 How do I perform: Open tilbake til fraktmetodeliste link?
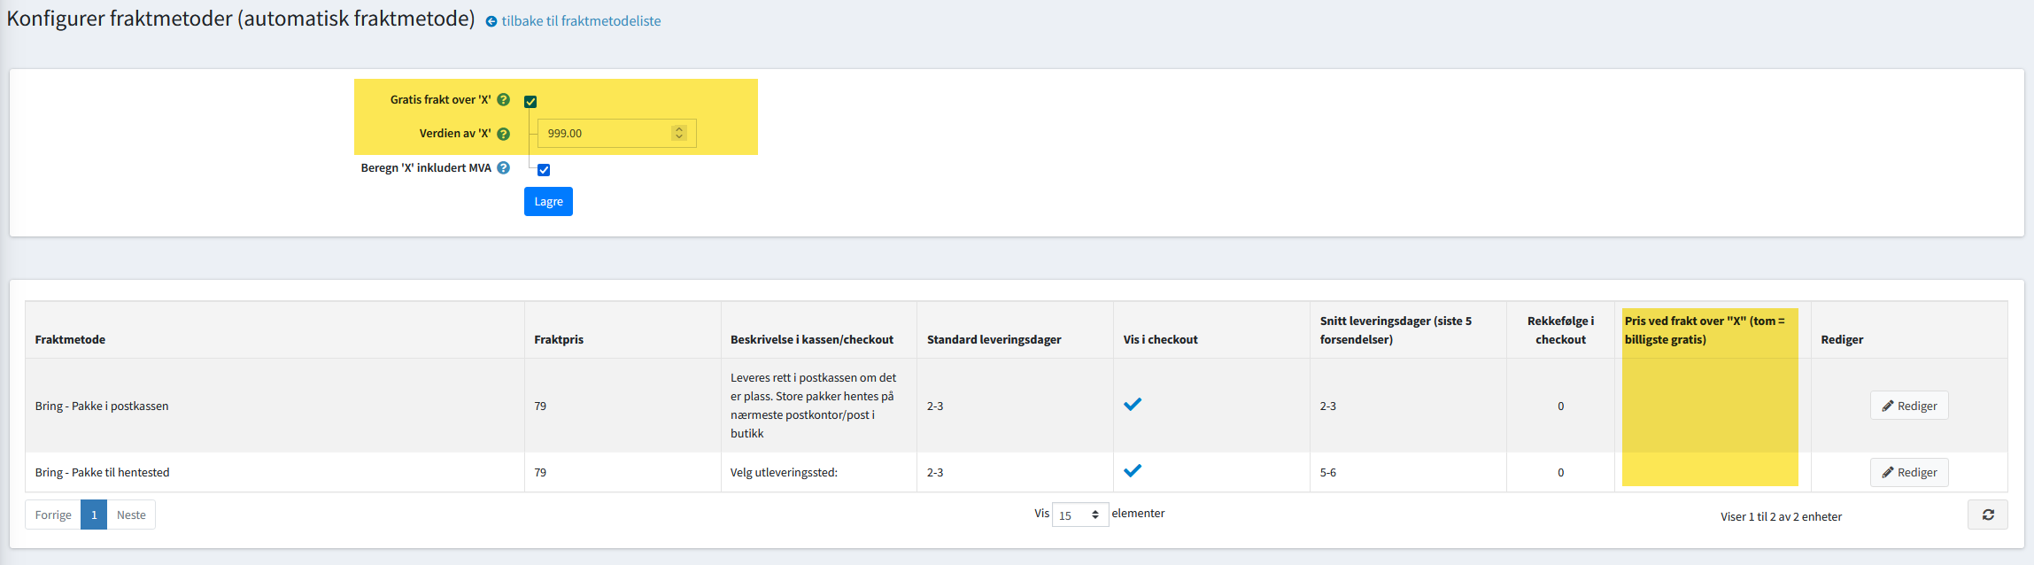coord(581,21)
